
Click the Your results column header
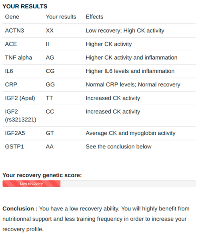tap(61, 17)
